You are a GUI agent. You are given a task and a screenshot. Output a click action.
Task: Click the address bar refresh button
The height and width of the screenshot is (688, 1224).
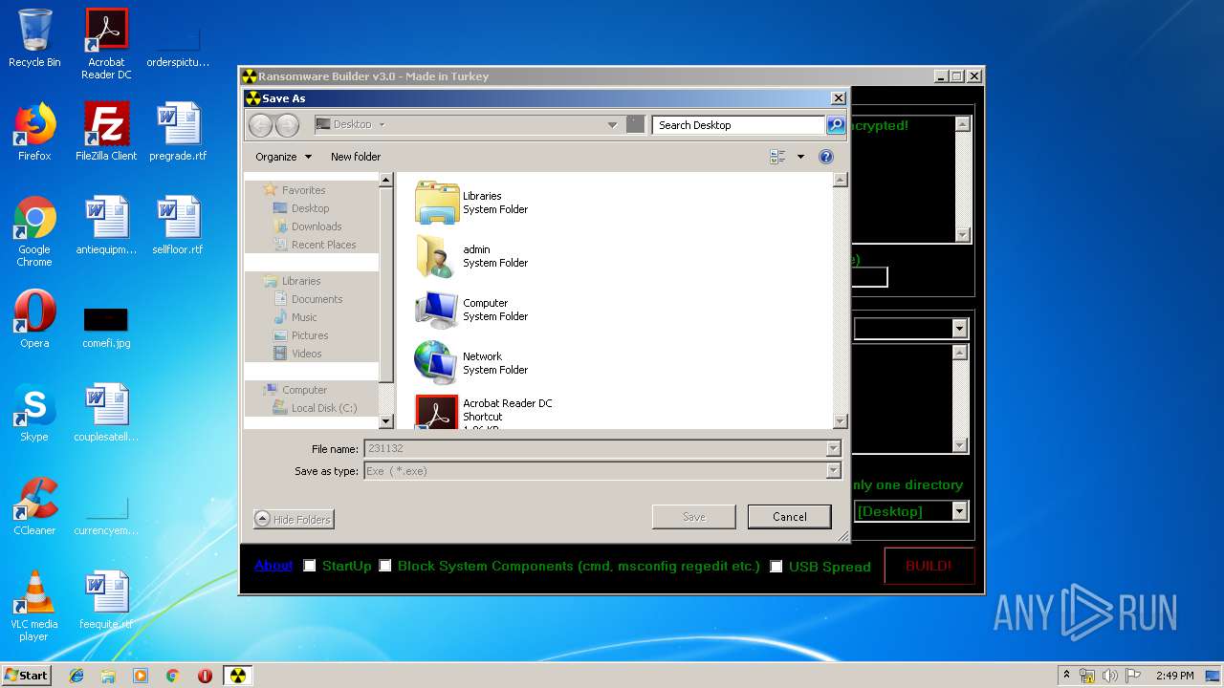tap(635, 125)
